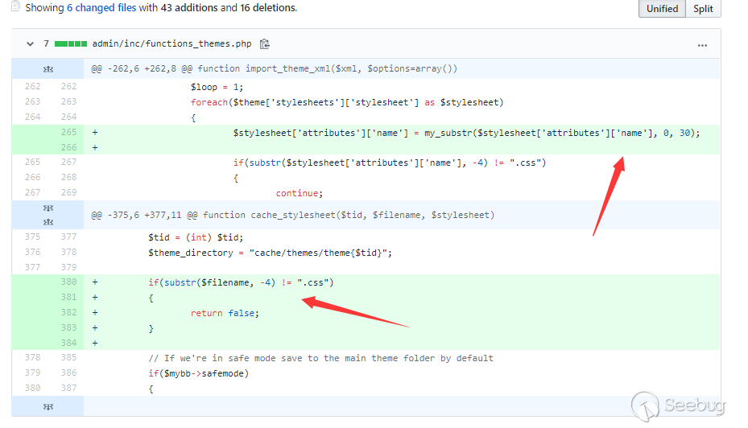Expand hidden lines above line 262
Screen dimensions: 748x428
[48, 68]
